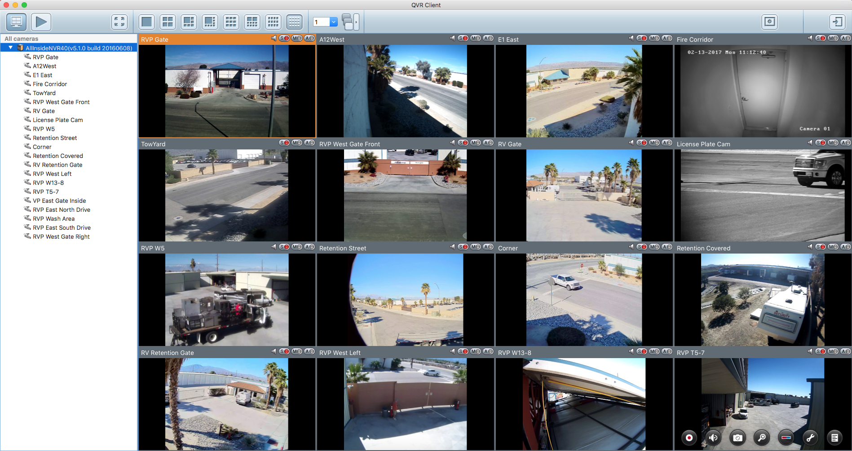852x451 pixels.
Task: Open the display settings gear icon
Action: point(769,22)
